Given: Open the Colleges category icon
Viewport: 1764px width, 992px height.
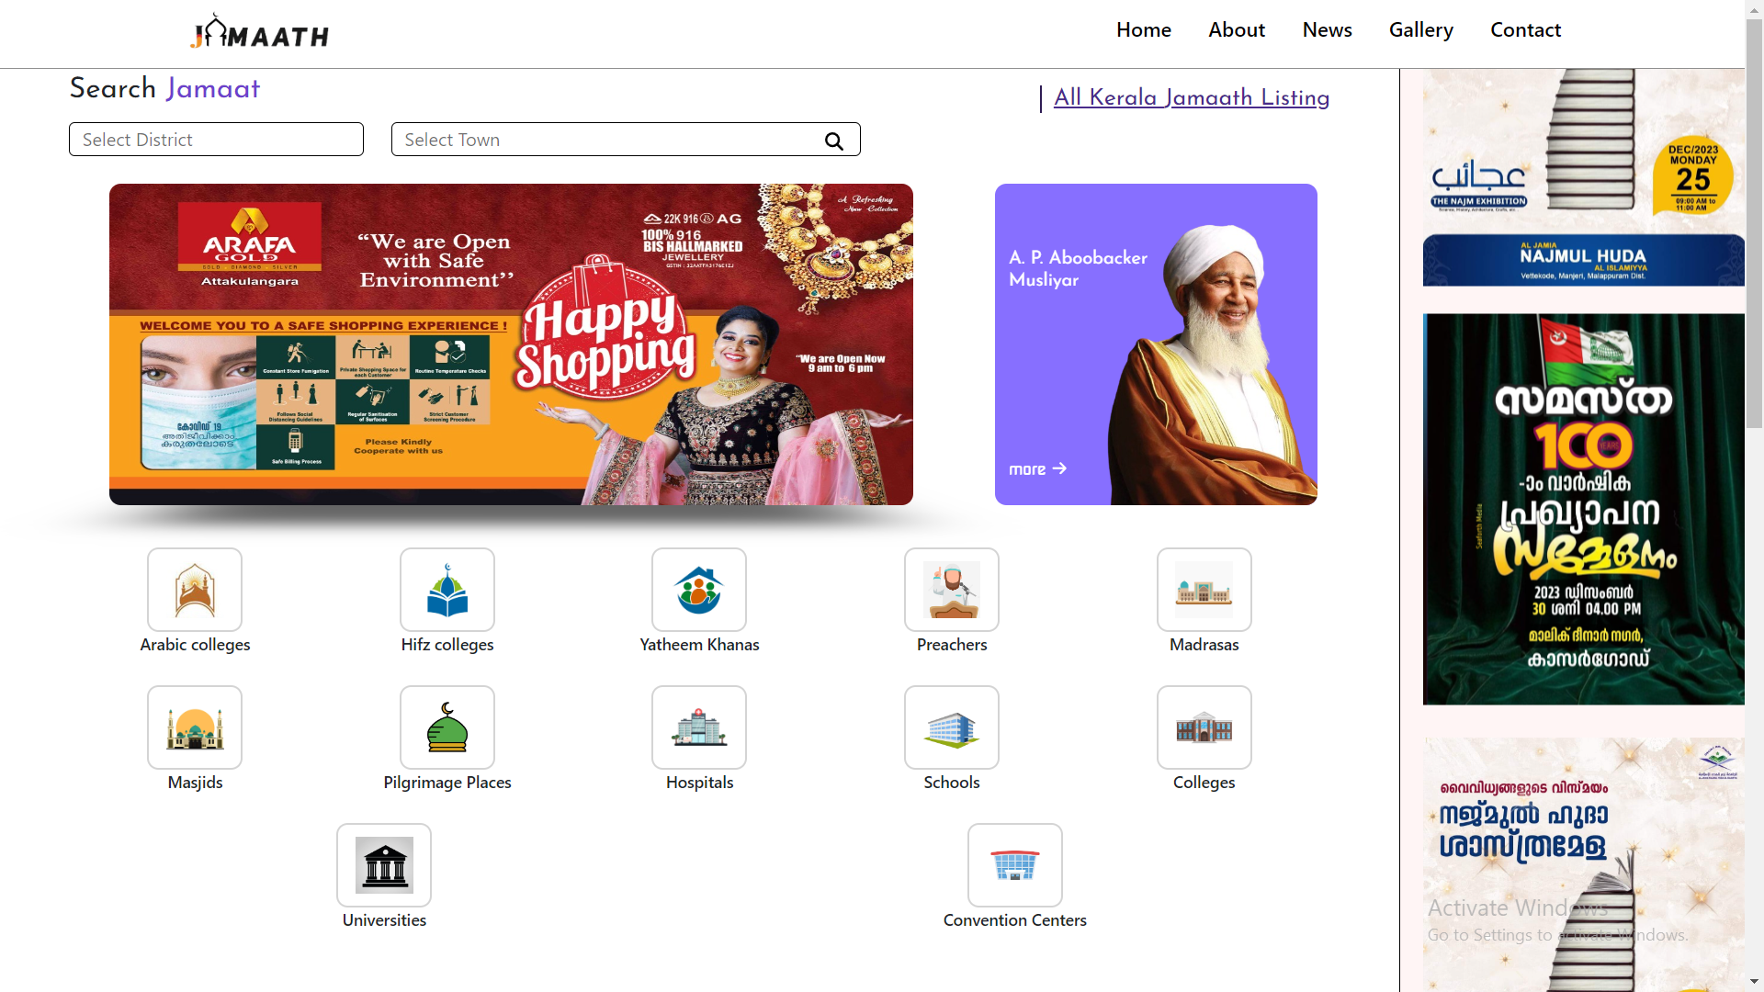Looking at the screenshot, I should [1204, 727].
